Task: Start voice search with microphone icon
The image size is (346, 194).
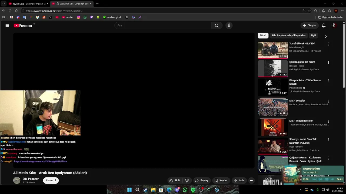Action: [229, 26]
